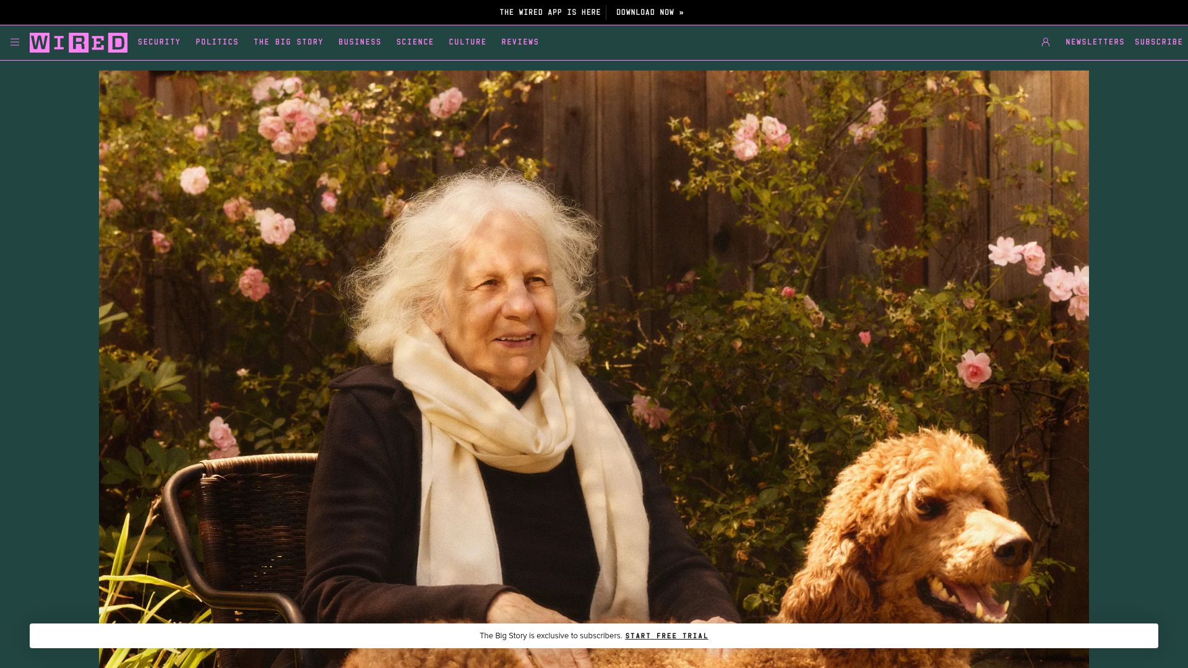Open the user account icon
The image size is (1188, 668).
point(1046,42)
